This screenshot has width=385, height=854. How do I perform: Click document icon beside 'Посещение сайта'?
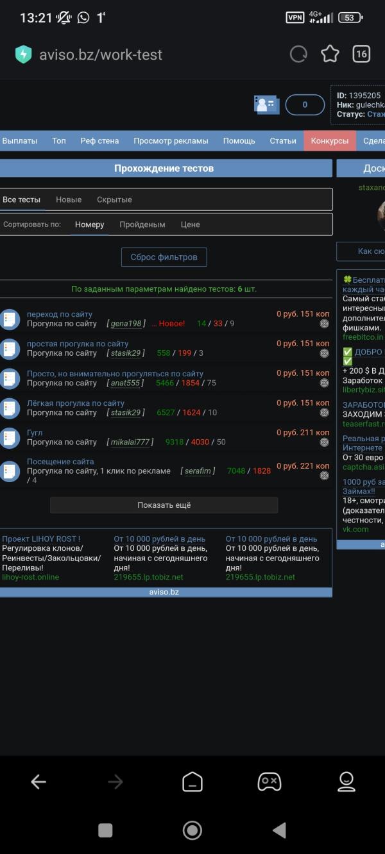(x=10, y=471)
